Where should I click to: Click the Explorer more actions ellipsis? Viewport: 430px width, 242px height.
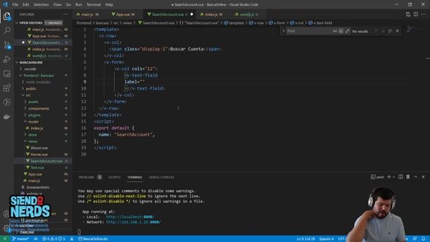pyautogui.click(x=66, y=14)
